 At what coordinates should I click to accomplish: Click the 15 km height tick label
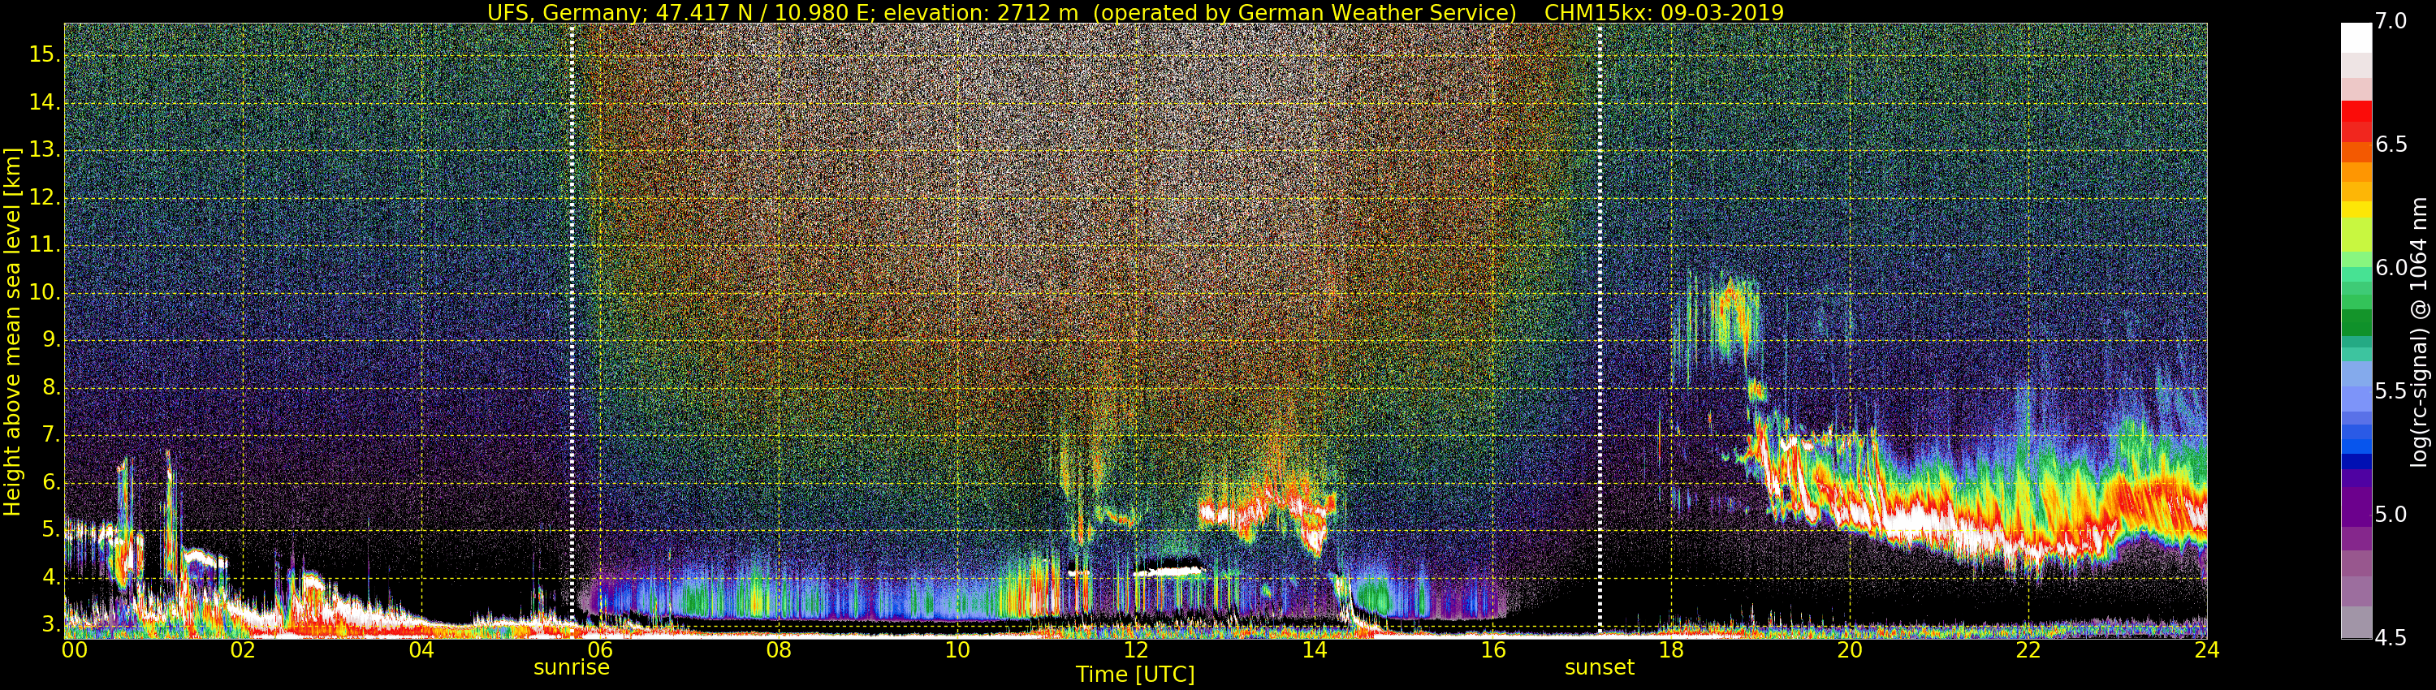[45, 55]
